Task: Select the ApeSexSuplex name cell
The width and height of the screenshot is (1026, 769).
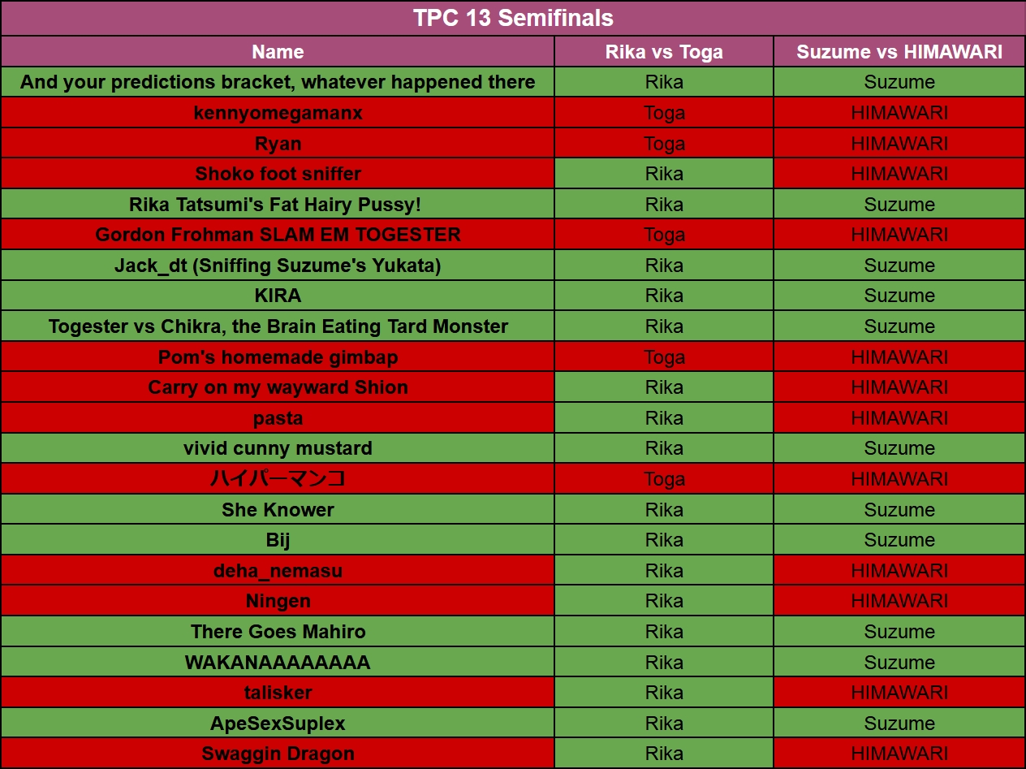Action: click(x=278, y=724)
